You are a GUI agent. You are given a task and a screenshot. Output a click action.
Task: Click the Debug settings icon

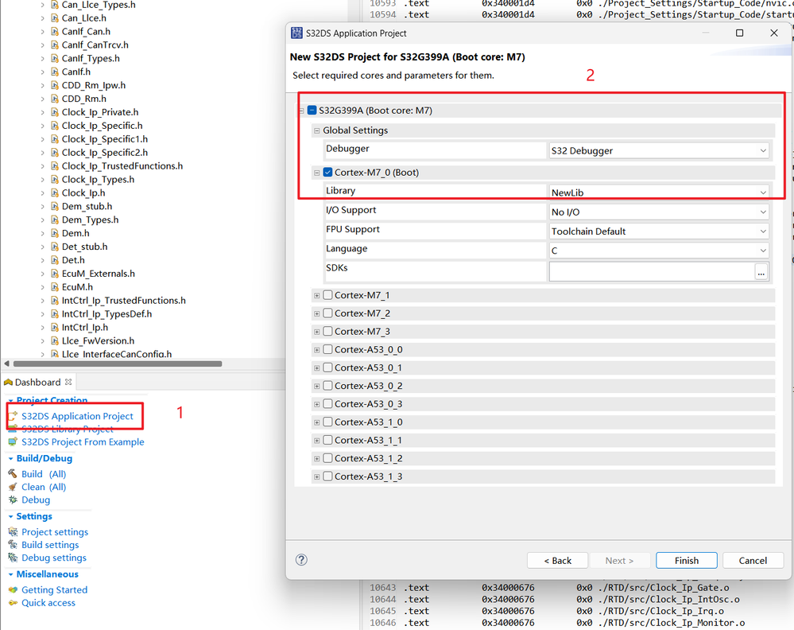point(14,558)
